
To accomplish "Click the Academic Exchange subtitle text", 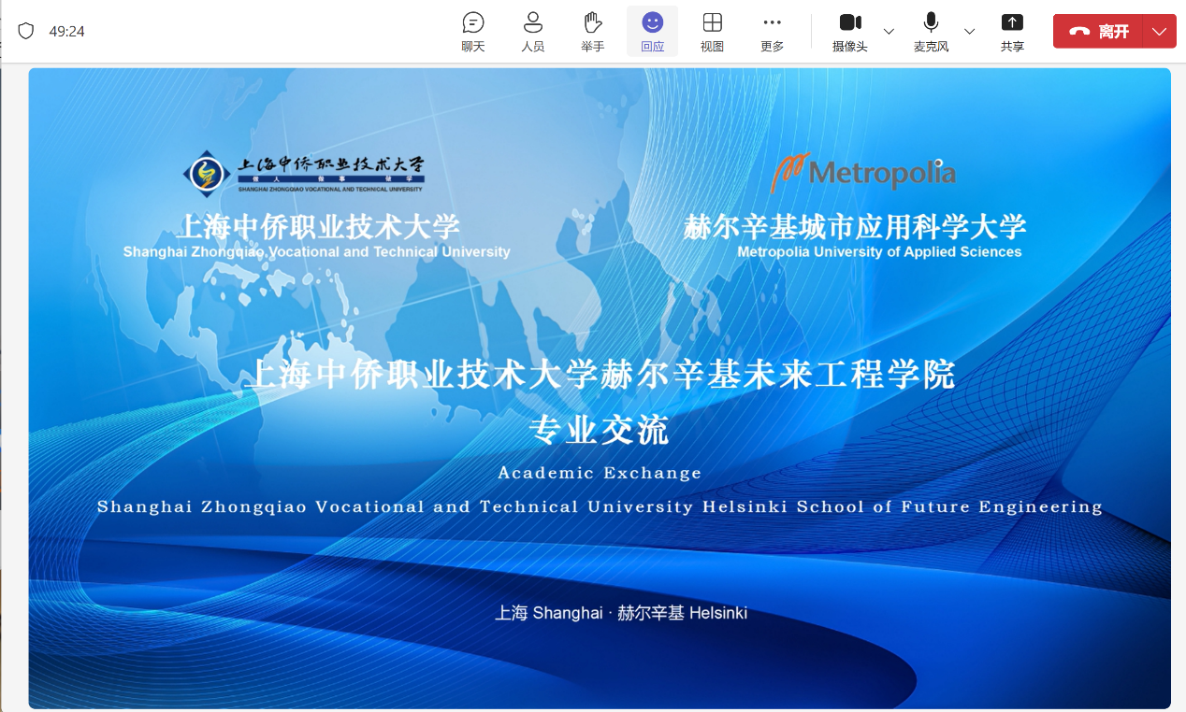I will 600,473.
